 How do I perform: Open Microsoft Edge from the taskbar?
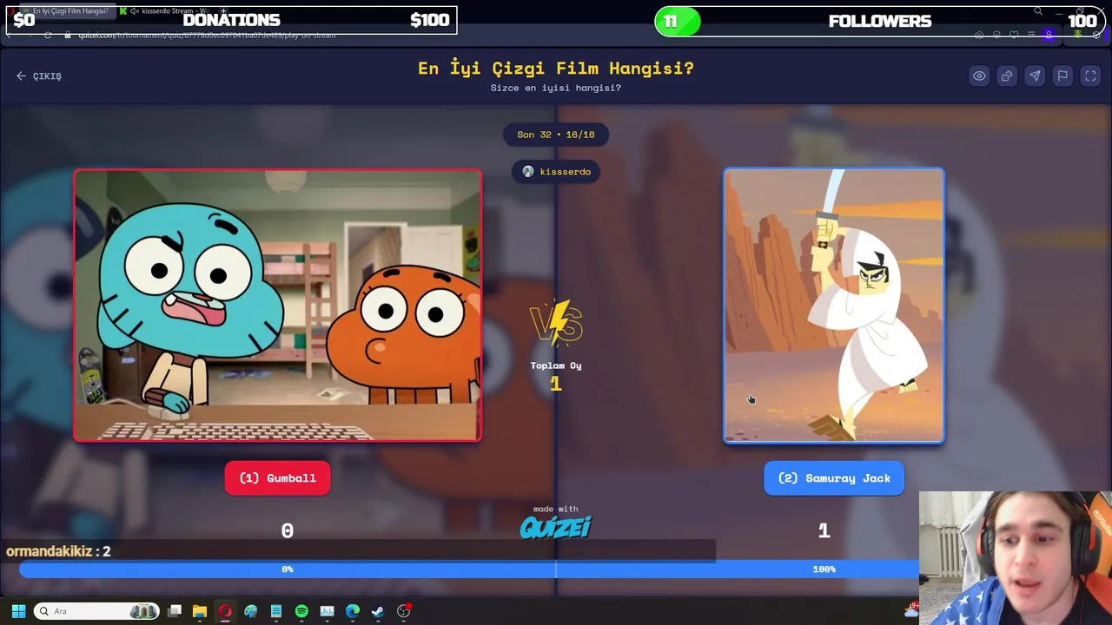coord(353,611)
